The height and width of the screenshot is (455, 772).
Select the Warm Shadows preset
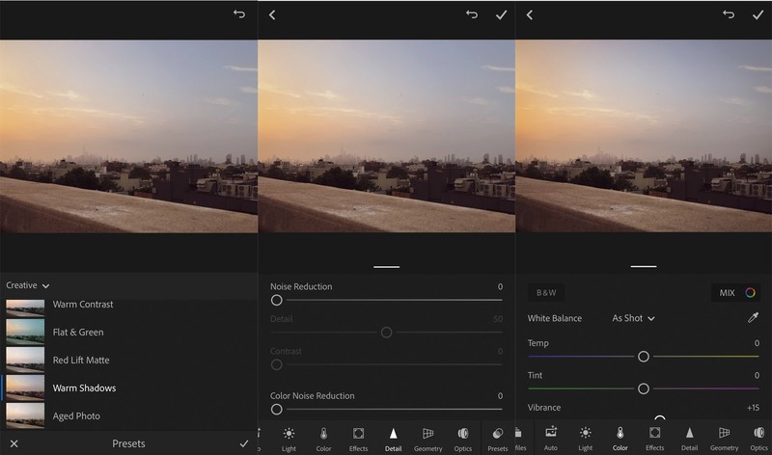click(x=84, y=388)
